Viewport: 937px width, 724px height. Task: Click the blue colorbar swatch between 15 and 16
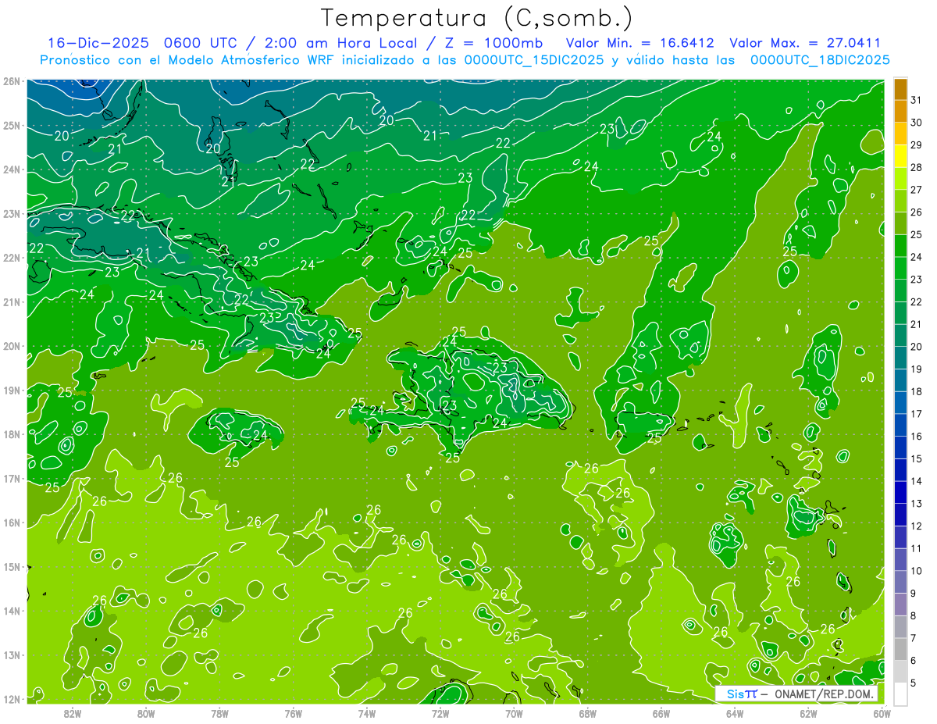click(901, 448)
